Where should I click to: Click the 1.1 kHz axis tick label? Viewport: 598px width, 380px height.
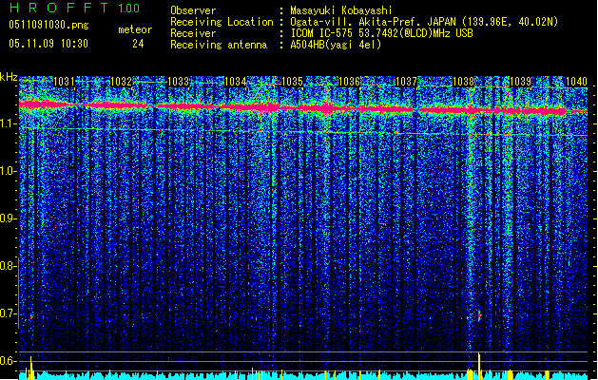coord(9,123)
